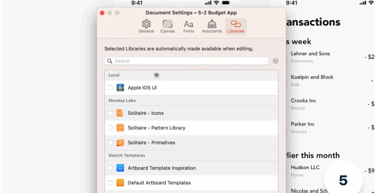Click Lehner and Sons transaction in canvas
The width and height of the screenshot is (375, 193).
click(311, 54)
